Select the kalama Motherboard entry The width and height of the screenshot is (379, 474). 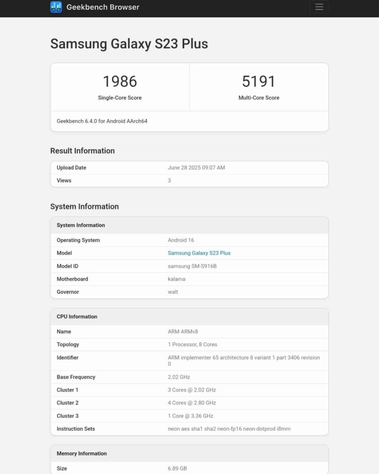(x=176, y=279)
